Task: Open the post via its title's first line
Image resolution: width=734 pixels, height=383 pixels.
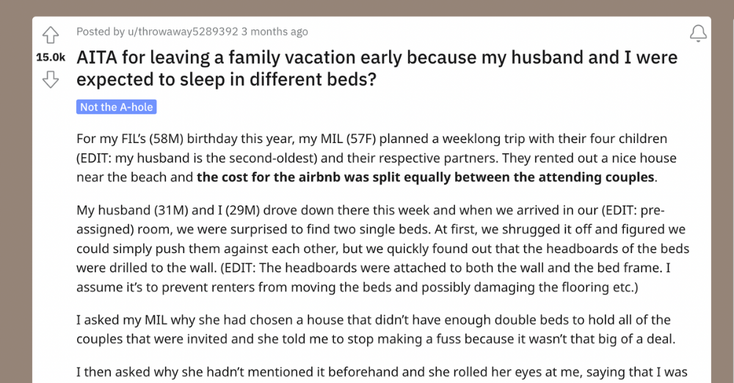Action: (377, 57)
